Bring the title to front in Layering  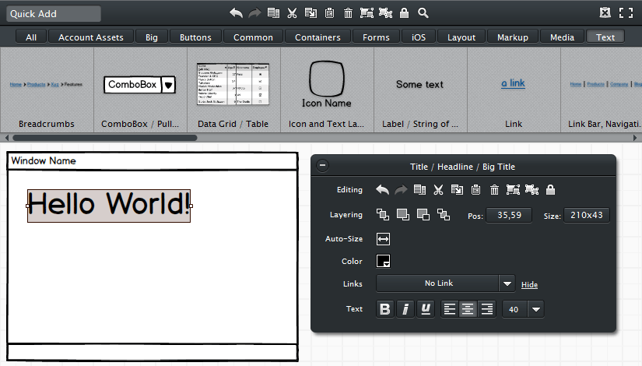click(x=383, y=215)
